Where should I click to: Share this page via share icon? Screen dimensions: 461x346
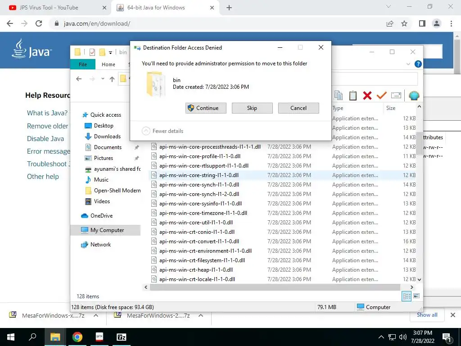tap(390, 23)
